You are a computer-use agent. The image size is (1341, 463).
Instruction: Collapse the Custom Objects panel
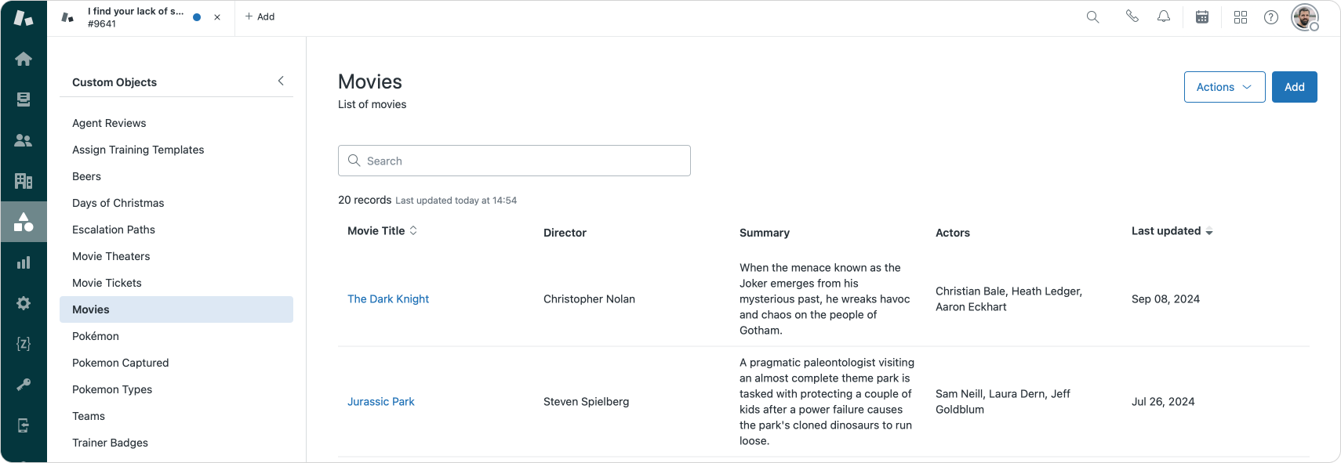pyautogui.click(x=281, y=81)
